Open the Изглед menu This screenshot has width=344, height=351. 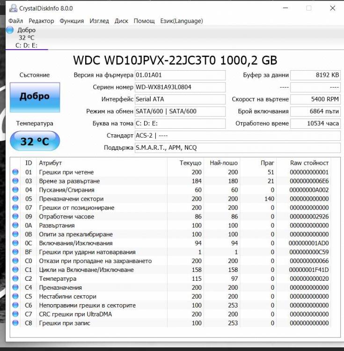[x=99, y=21]
